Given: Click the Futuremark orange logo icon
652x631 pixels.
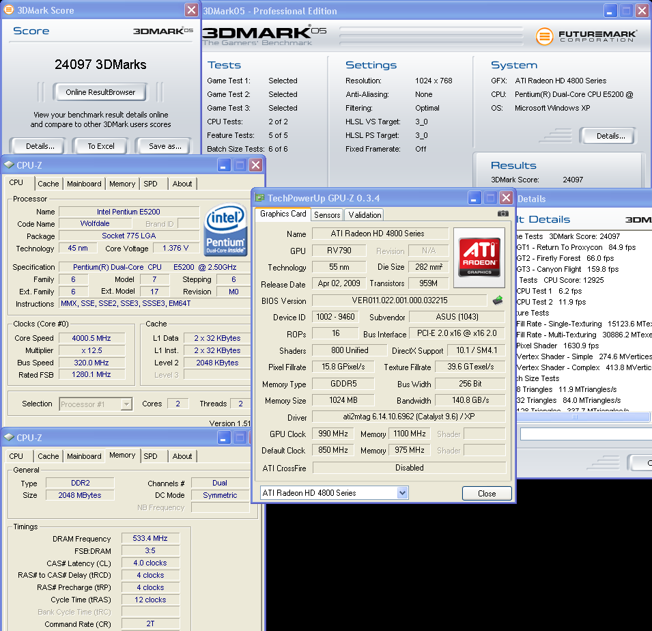Looking at the screenshot, I should point(544,36).
